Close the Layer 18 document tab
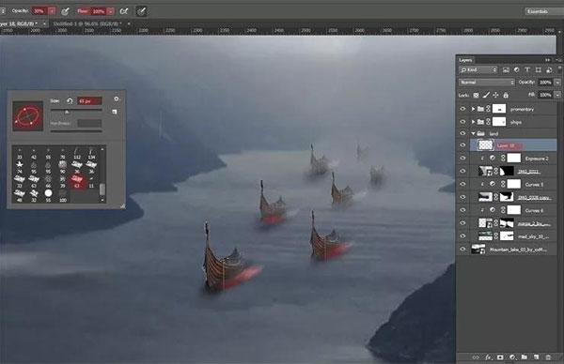 44,23
